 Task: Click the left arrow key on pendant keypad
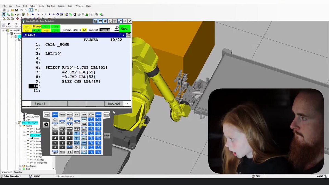tap(62, 122)
